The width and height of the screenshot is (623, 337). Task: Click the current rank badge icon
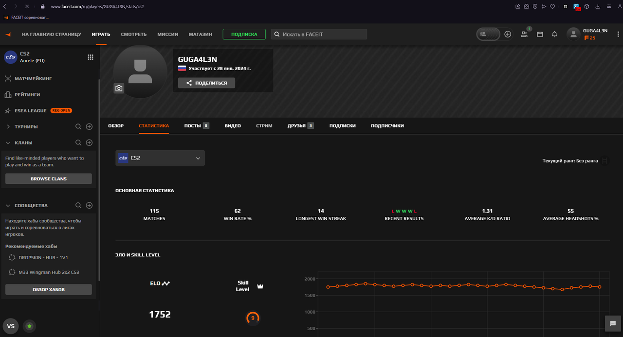tap(605, 160)
